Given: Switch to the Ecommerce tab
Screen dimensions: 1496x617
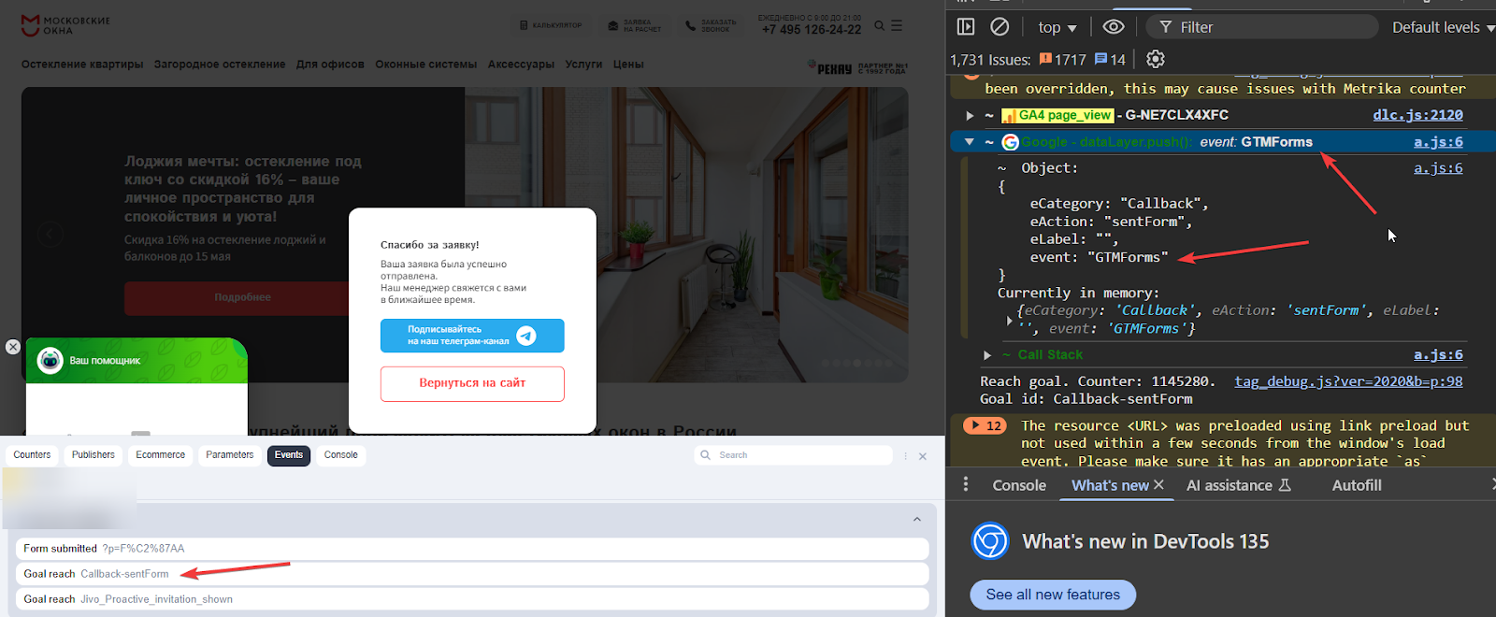Looking at the screenshot, I should click(161, 455).
